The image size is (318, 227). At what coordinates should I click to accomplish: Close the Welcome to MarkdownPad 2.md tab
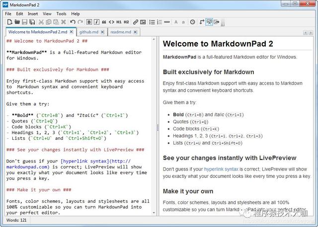click(72, 32)
